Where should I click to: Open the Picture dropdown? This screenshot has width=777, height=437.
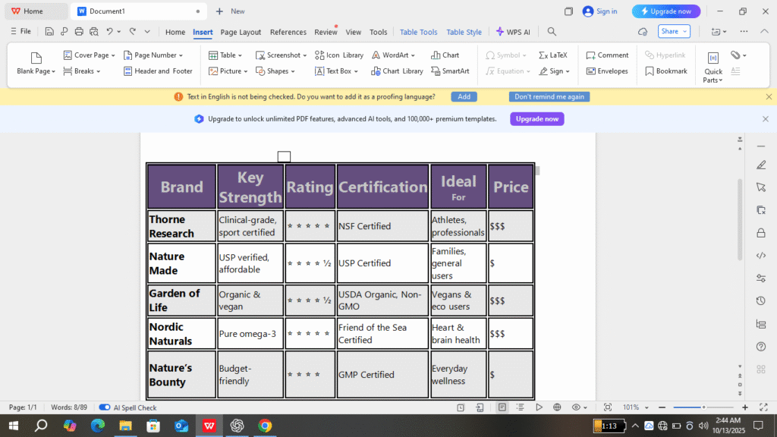pos(246,71)
